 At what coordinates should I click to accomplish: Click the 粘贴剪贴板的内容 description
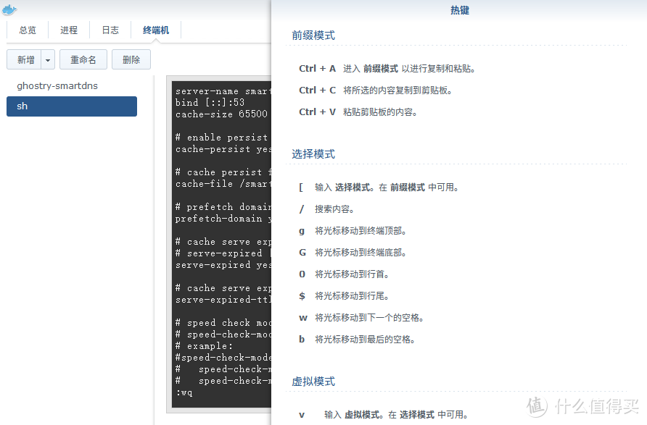click(x=379, y=112)
